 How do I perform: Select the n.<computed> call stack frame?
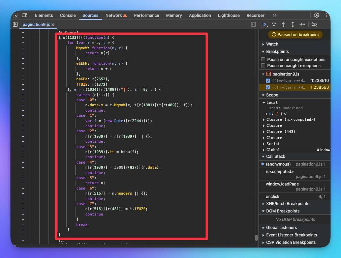click(x=295, y=174)
